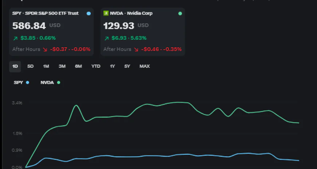
Task: Click the Nvidia logo in the NVDA card
Action: [106, 13]
